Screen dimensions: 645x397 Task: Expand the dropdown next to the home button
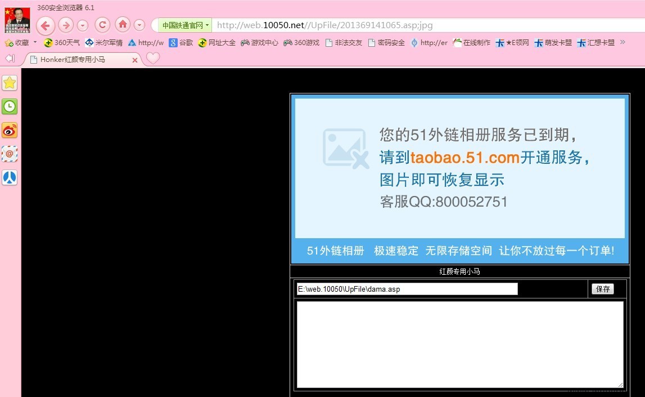click(139, 25)
